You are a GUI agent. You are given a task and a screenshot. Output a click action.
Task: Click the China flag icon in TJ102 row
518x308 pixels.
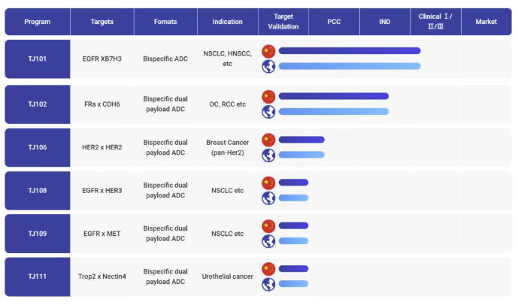(x=268, y=96)
